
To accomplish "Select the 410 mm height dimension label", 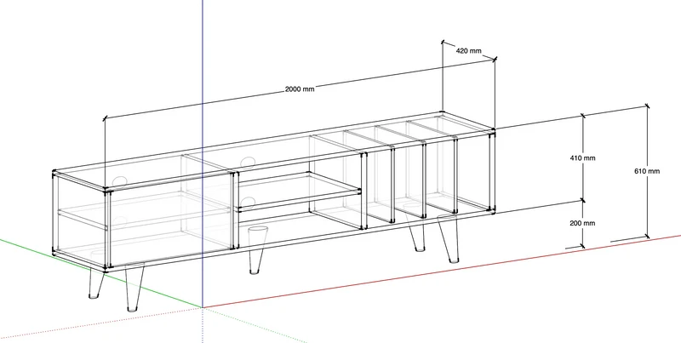I will [582, 158].
